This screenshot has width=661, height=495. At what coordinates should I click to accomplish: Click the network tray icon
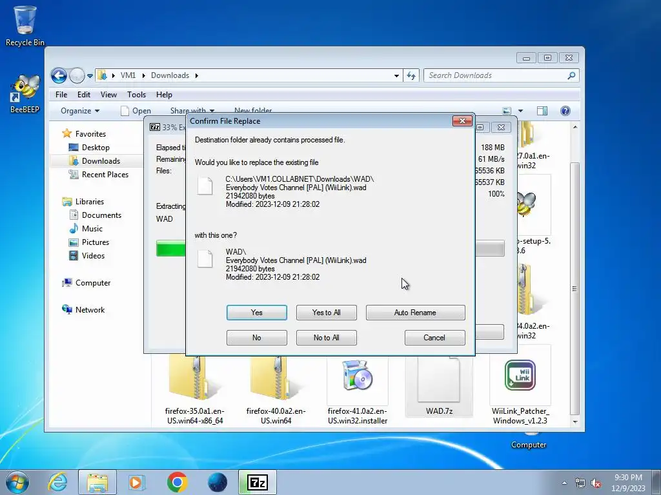pos(580,483)
